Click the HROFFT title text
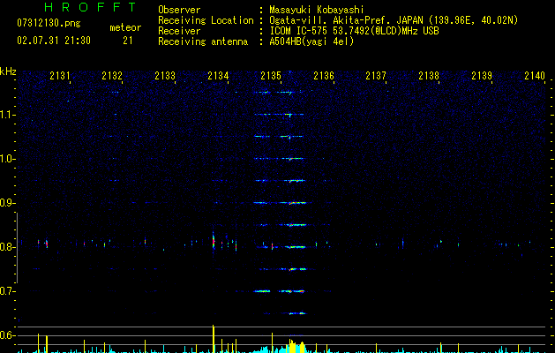 90,7
